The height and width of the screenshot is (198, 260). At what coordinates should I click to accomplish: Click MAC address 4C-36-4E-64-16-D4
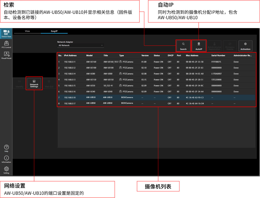point(195,103)
